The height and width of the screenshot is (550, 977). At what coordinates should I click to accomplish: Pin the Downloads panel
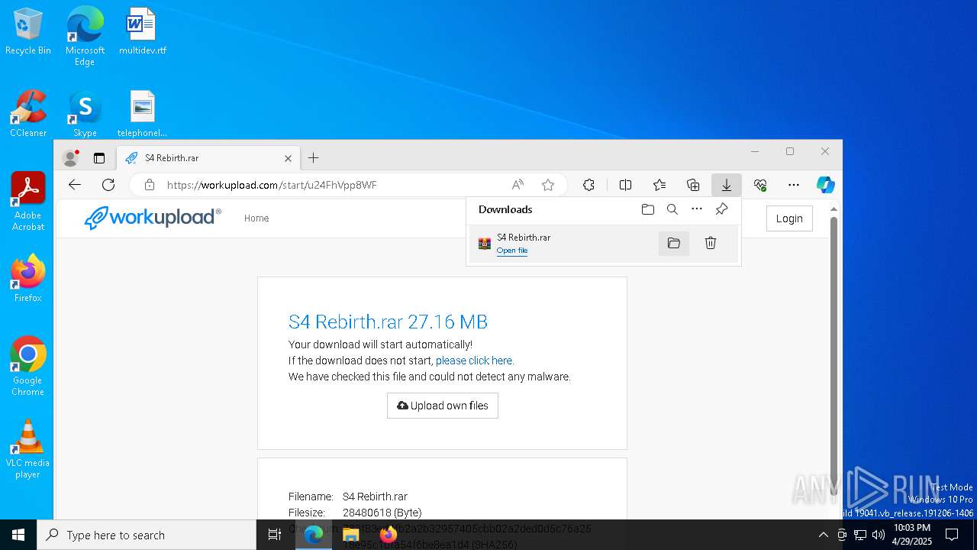point(721,209)
